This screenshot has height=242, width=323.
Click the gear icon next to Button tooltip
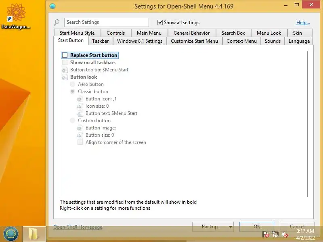[x=65, y=70]
